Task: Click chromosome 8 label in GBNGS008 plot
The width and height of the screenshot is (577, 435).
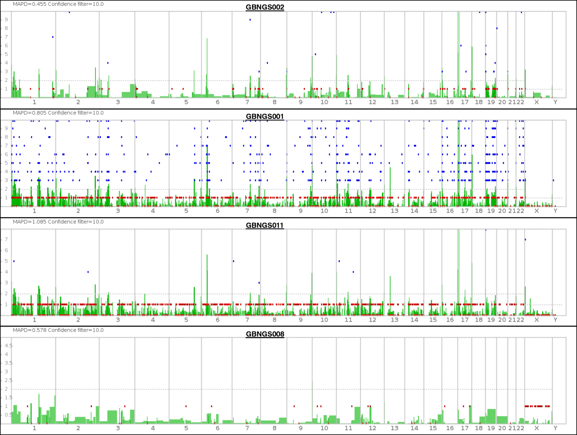Action: click(x=274, y=428)
